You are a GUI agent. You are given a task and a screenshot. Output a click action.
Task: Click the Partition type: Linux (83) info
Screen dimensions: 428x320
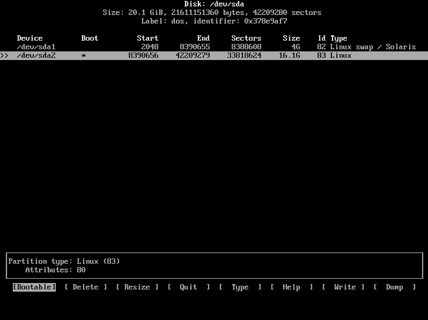coord(64,261)
